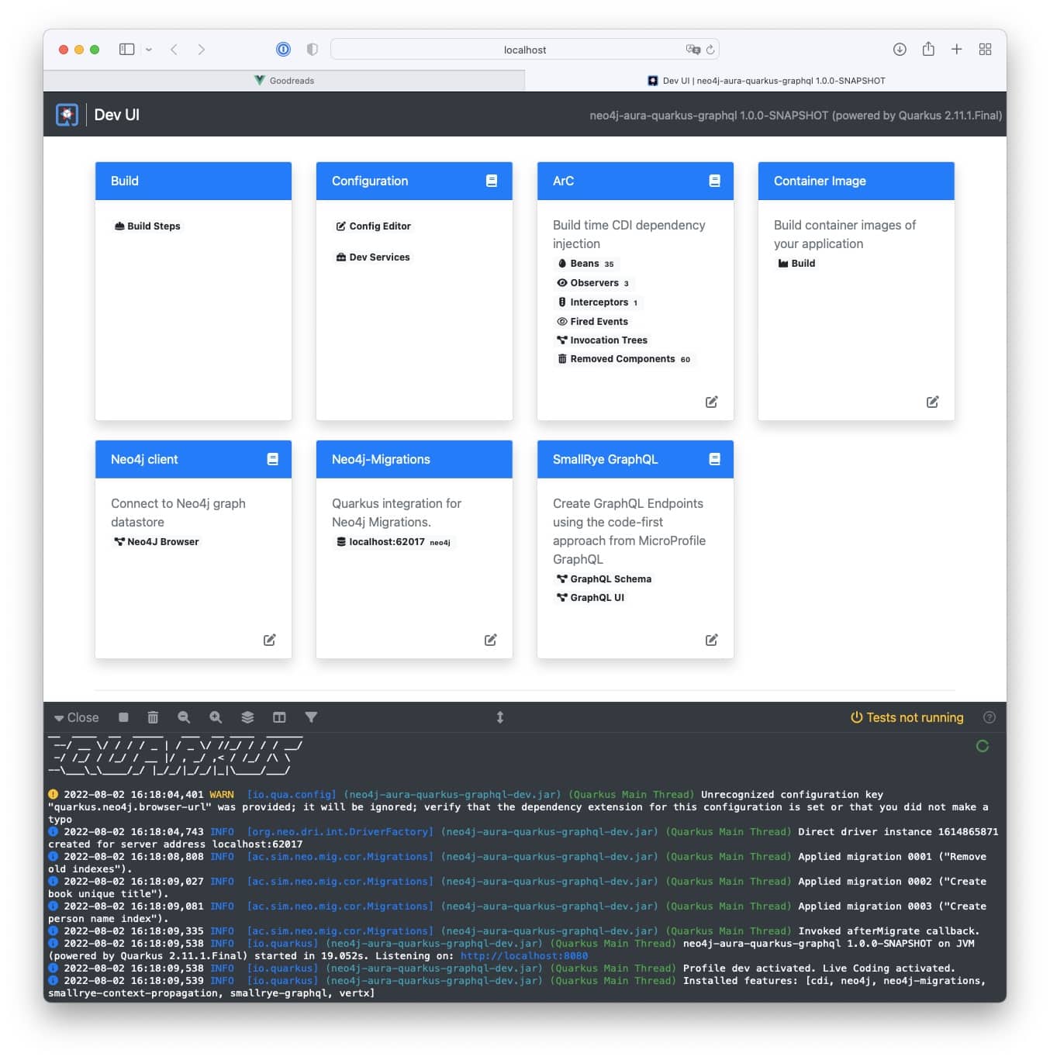The width and height of the screenshot is (1050, 1060).
Task: Open Dev Services link
Action: (373, 257)
